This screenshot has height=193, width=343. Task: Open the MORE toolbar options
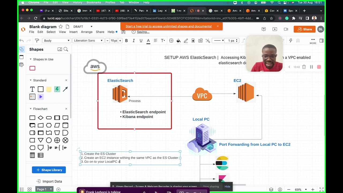[313, 41]
